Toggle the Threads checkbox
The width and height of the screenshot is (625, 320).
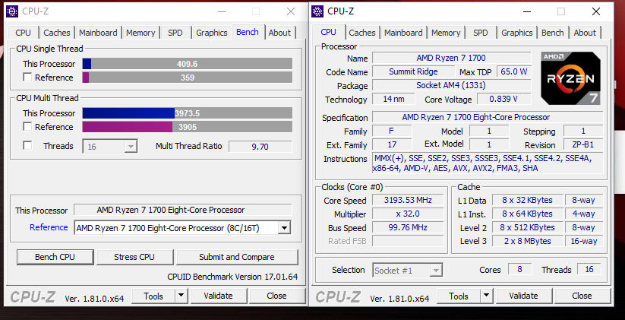(27, 146)
